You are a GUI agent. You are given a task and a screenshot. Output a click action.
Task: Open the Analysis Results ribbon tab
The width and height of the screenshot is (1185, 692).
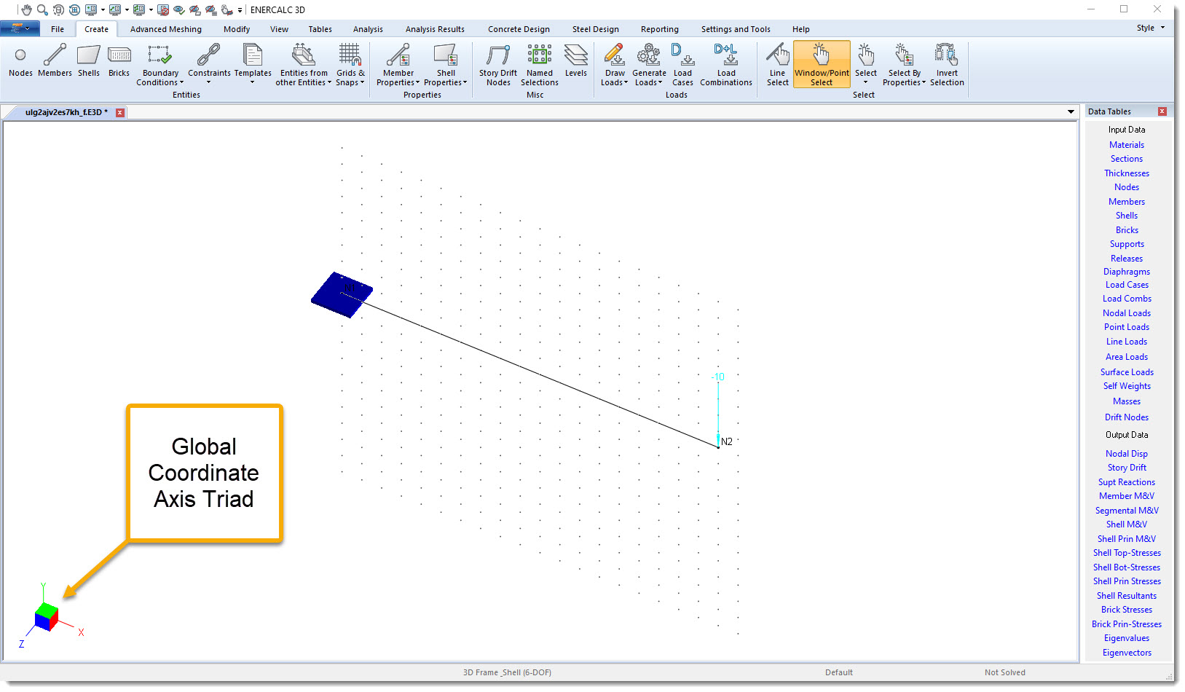pyautogui.click(x=435, y=29)
